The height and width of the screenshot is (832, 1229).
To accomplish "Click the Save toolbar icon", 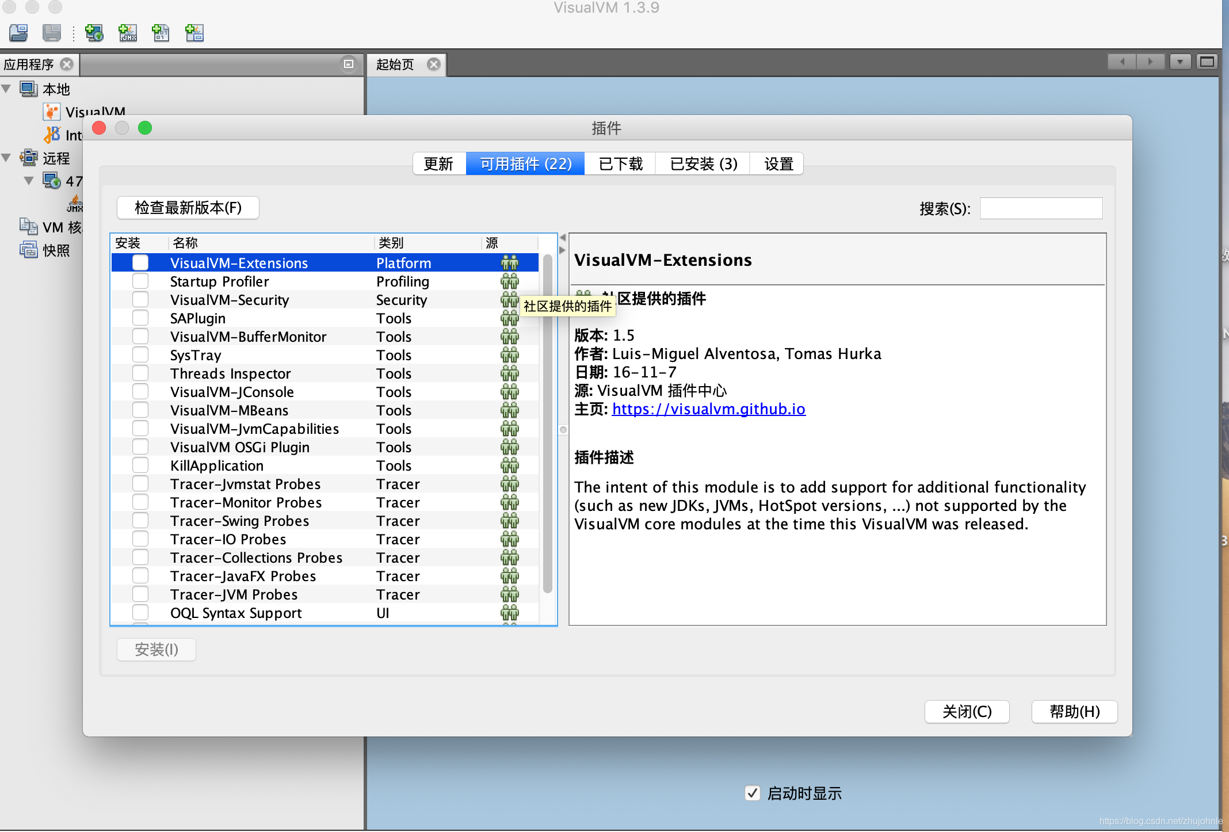I will [x=52, y=33].
